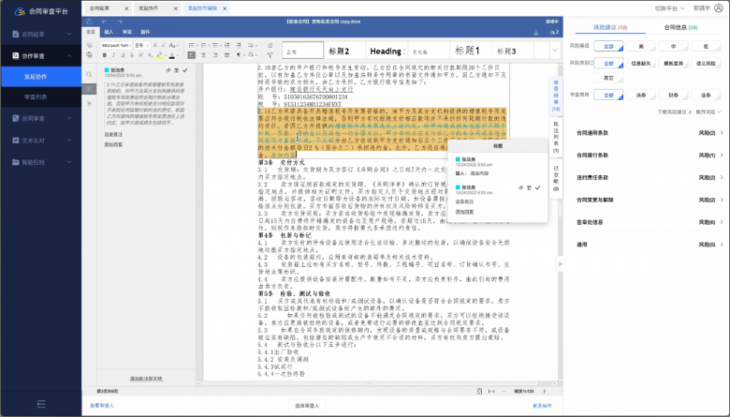Click the download icon in the editor header

point(536,32)
